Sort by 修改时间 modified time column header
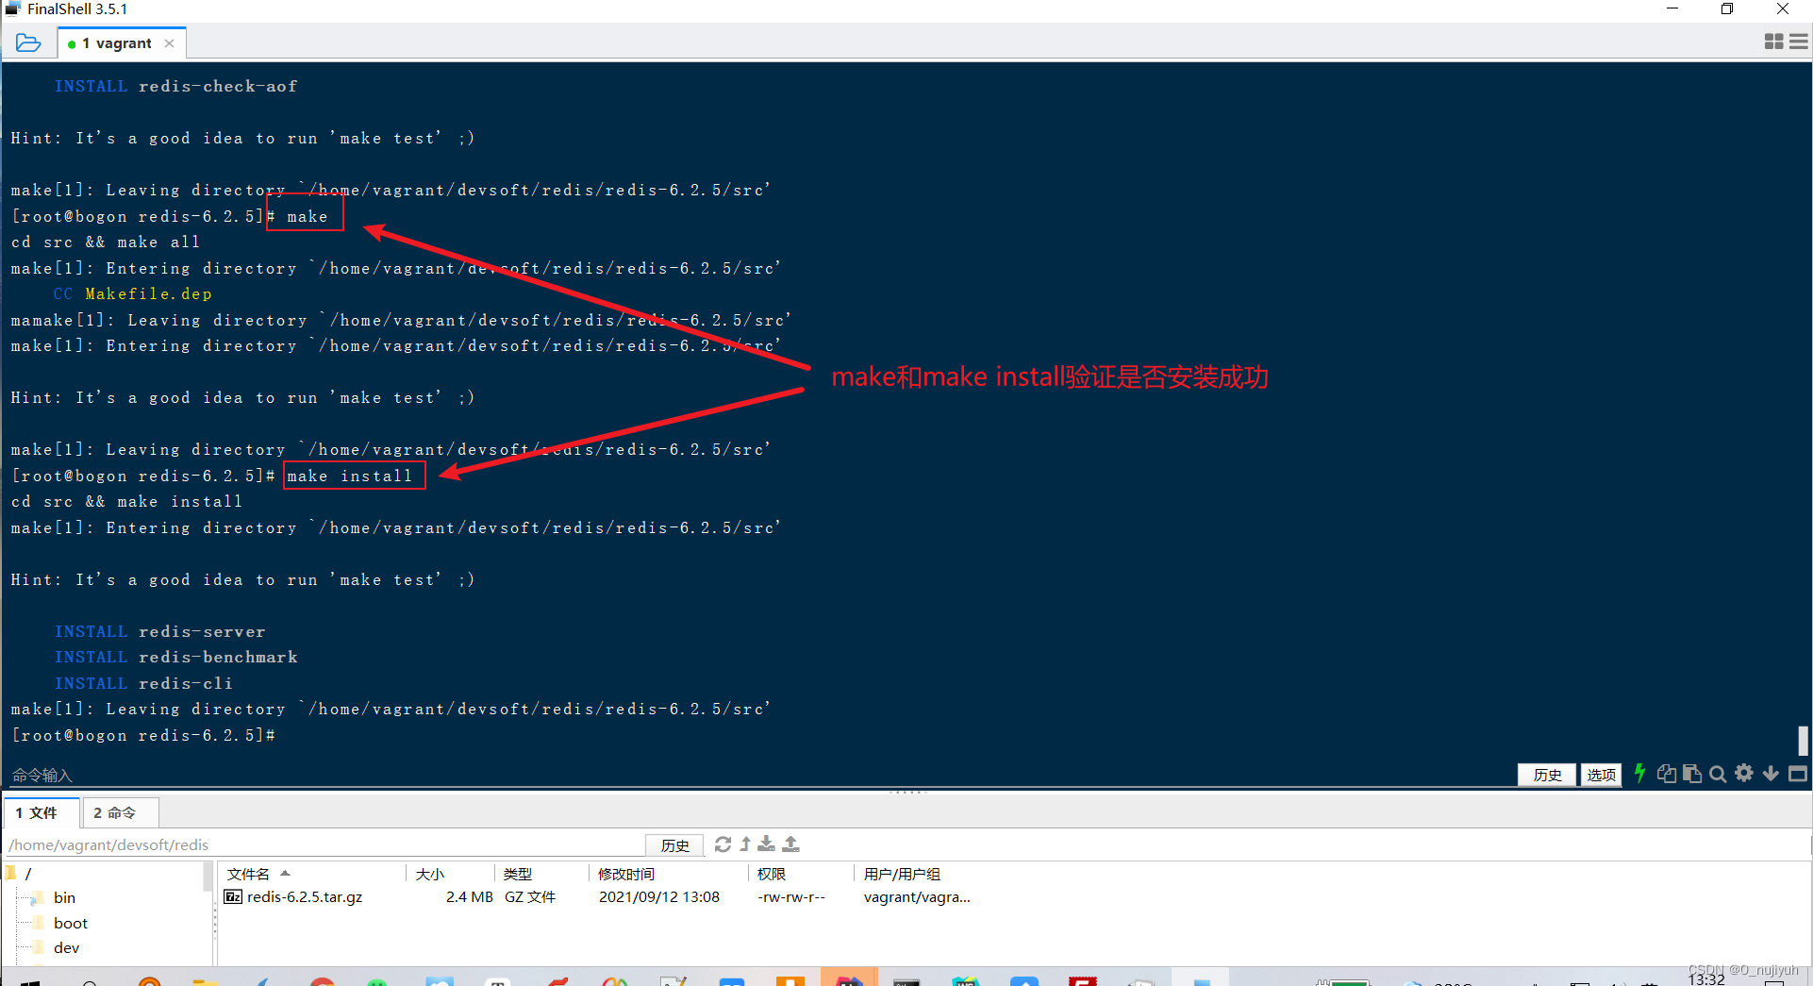Viewport: 1813px width, 986px height. click(x=669, y=874)
